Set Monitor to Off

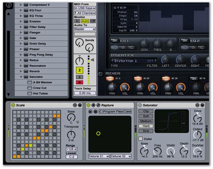click(x=93, y=21)
